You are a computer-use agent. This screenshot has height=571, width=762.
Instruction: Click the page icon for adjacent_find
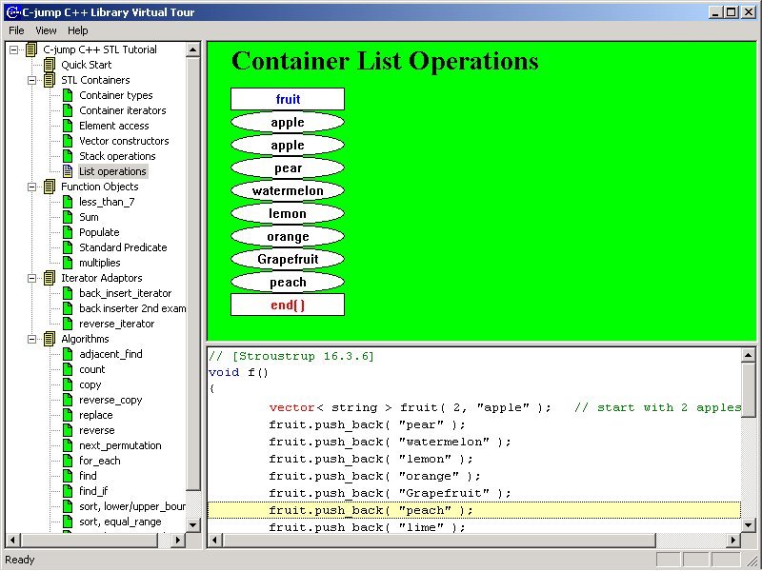coord(68,354)
